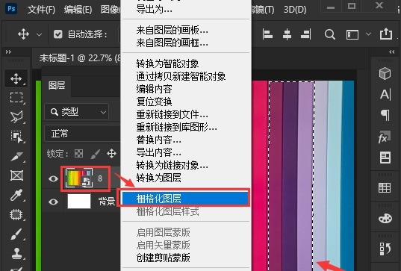The image size is (401, 271).
Task: Hide layer 8 with its eye icon
Action: [x=53, y=178]
